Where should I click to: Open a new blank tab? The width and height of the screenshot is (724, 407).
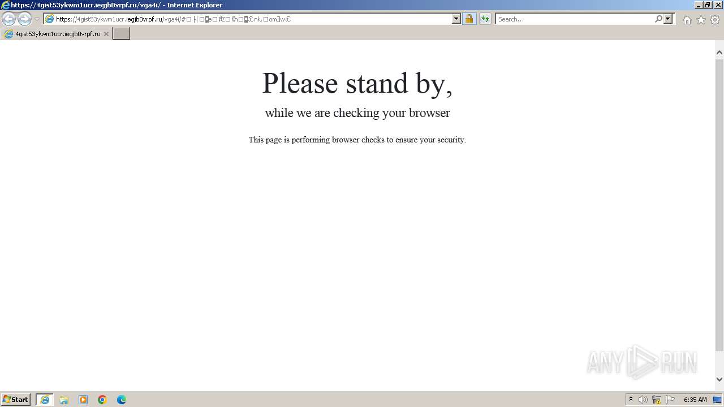[122, 34]
